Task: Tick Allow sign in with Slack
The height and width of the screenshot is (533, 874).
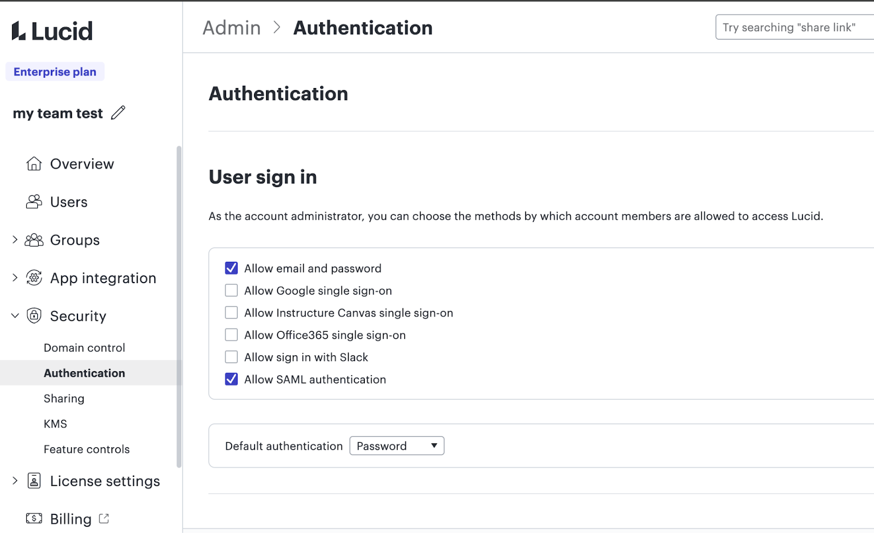Action: coord(232,357)
